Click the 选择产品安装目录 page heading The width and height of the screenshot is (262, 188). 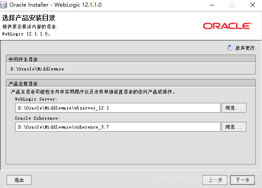(x=28, y=18)
